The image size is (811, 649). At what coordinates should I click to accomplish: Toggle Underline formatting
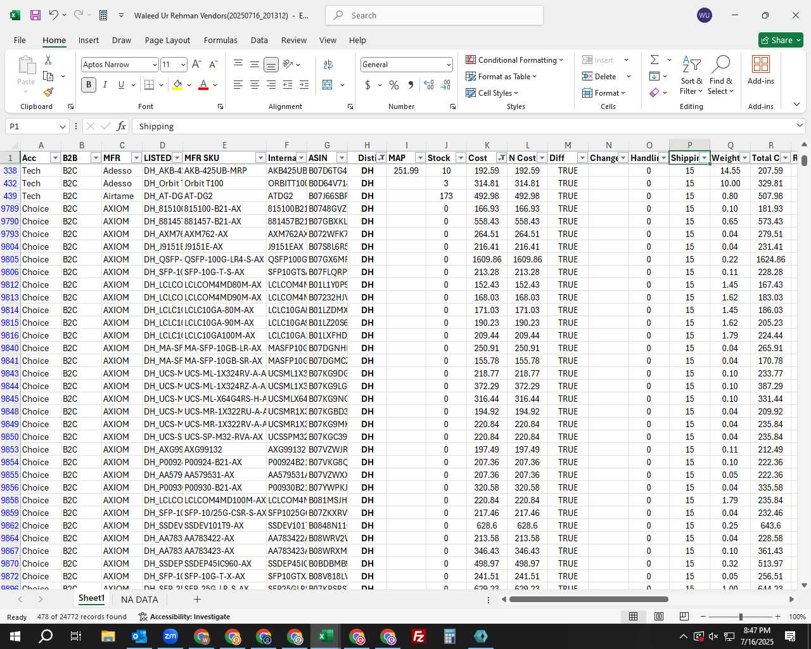[x=121, y=85]
